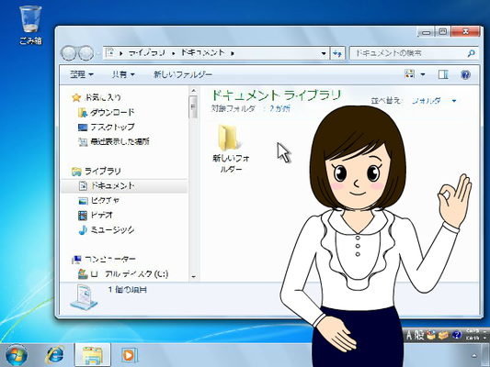Click the ドキュメント ライブラリ heading

pyautogui.click(x=276, y=95)
